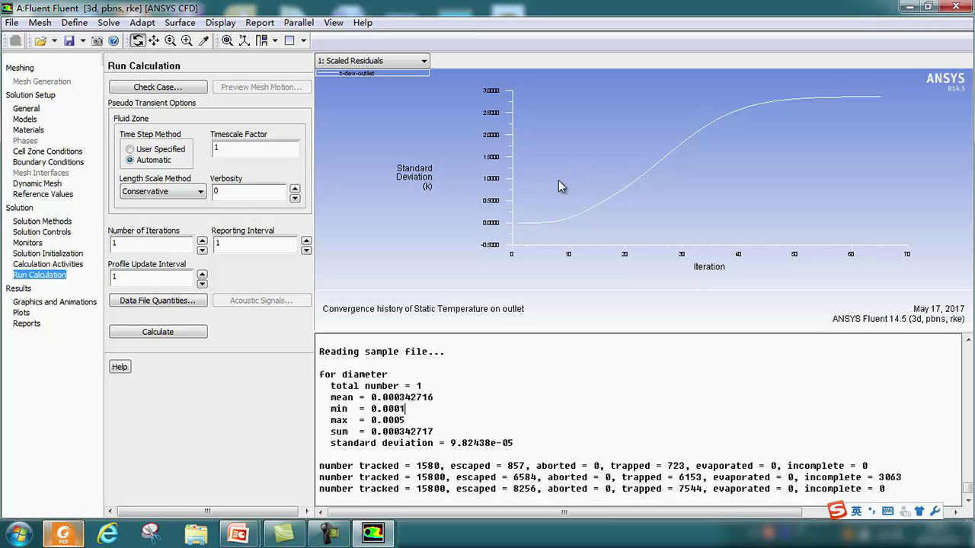Click the display box style icon
This screenshot has width=975, height=548.
click(289, 41)
